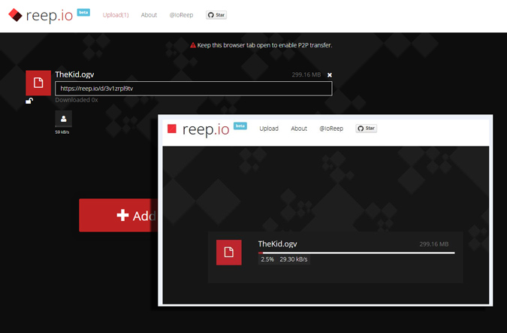Visit @IoReep link in the inset window
This screenshot has width=507, height=333.
[x=331, y=129]
